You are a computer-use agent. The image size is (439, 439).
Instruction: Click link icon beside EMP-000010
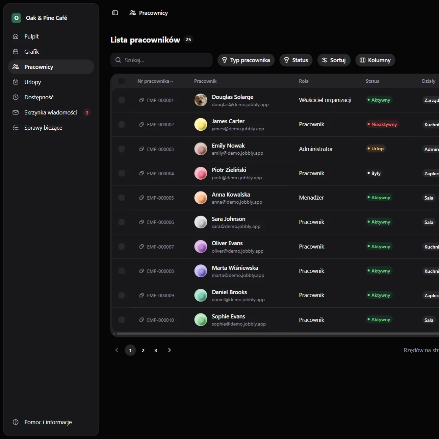point(141,319)
